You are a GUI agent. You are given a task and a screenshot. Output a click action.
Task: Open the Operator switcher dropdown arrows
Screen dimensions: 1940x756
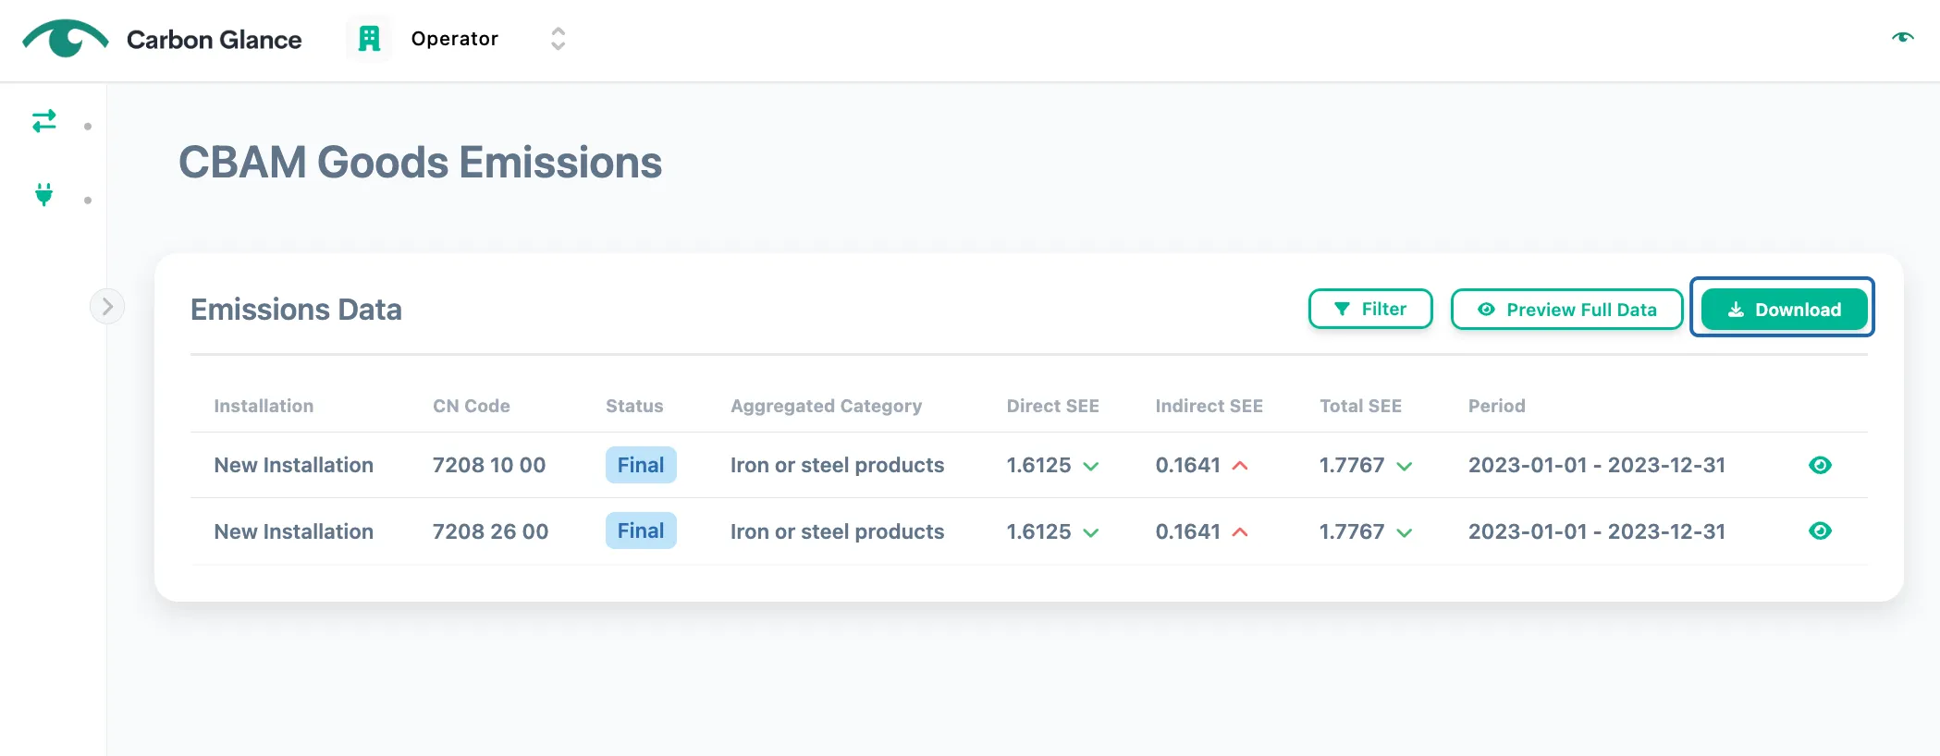(558, 39)
